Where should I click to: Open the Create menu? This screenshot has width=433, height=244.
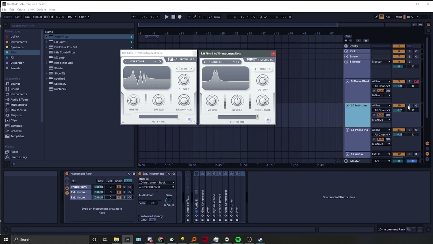(21, 10)
